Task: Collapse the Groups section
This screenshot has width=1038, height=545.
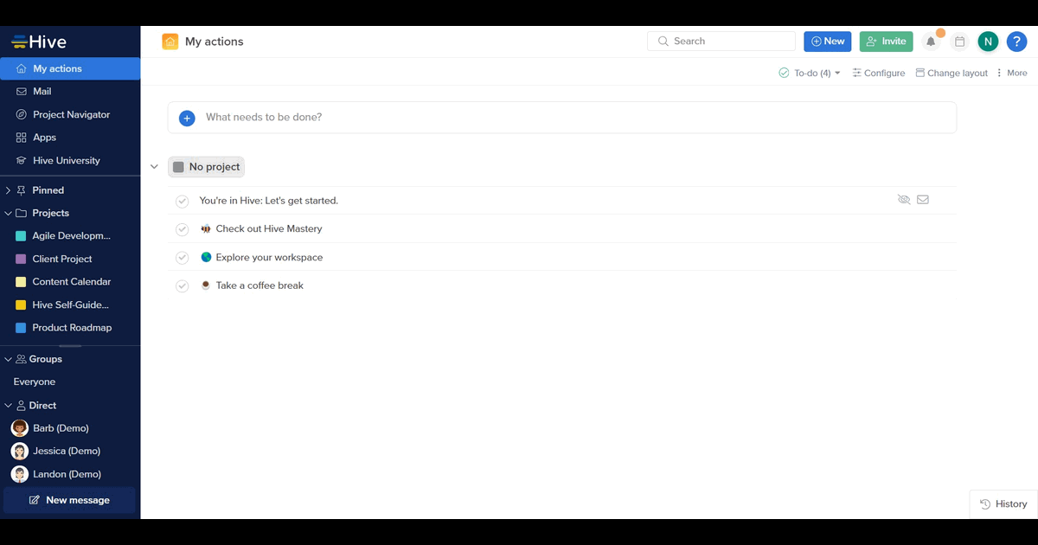Action: click(8, 359)
